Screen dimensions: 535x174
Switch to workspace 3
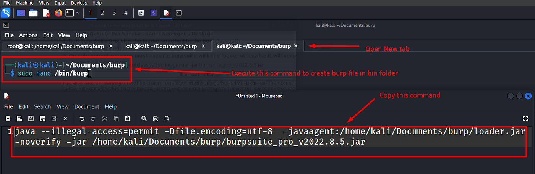(114, 13)
